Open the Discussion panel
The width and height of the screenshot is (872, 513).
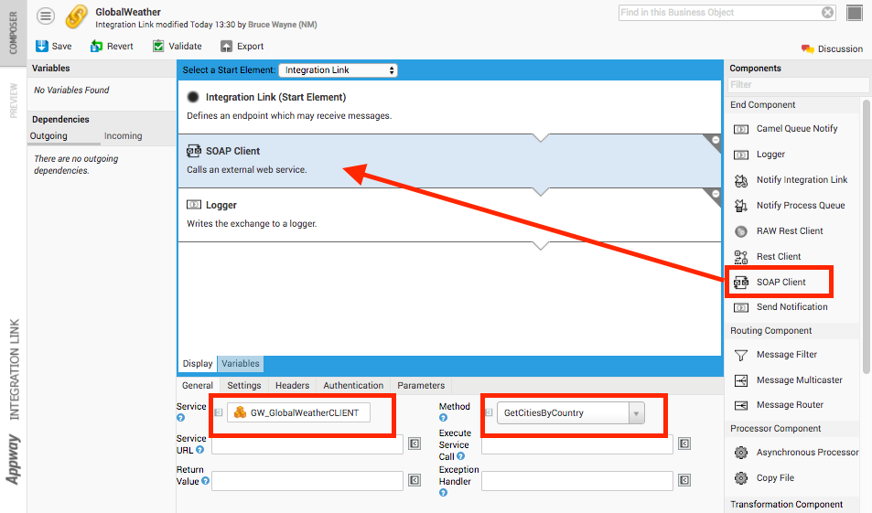coord(832,48)
